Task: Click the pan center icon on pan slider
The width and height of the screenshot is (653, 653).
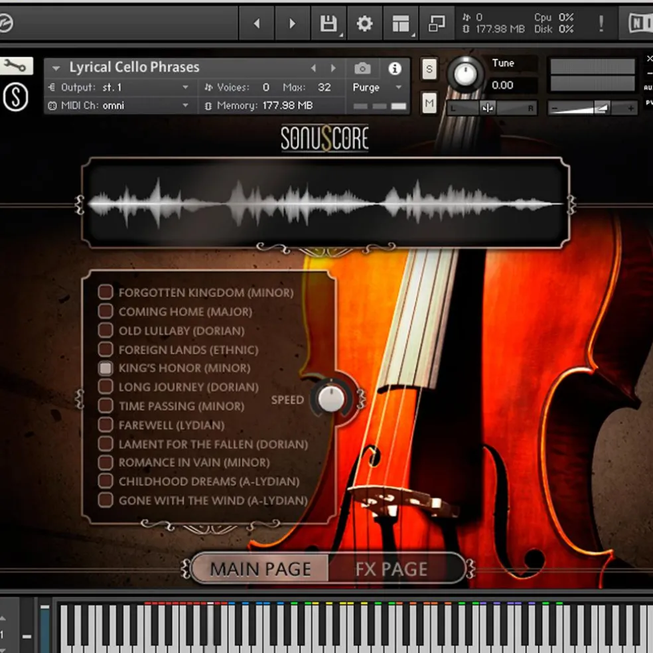Action: pyautogui.click(x=487, y=108)
